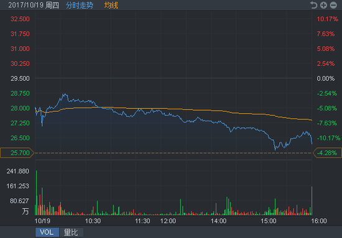
Task: Click the 28.000 price axis label
Action: (20, 108)
